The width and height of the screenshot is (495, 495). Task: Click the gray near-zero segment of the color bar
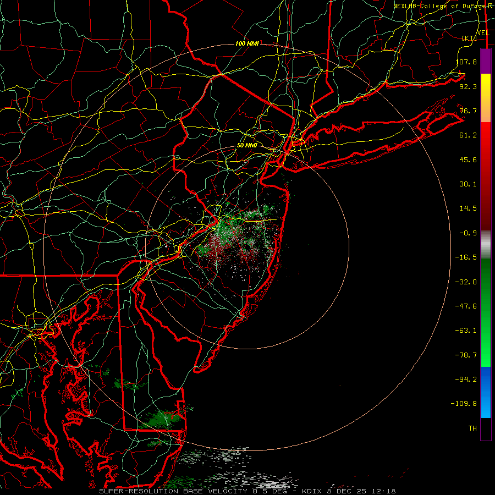click(486, 245)
